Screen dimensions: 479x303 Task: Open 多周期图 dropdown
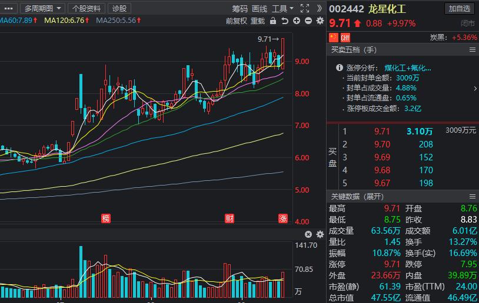click(42, 8)
